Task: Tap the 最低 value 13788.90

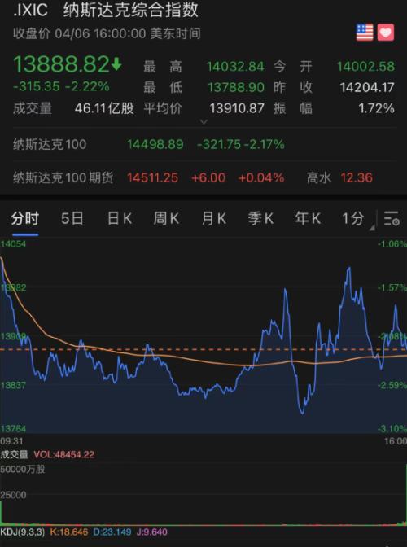Action: 236,87
